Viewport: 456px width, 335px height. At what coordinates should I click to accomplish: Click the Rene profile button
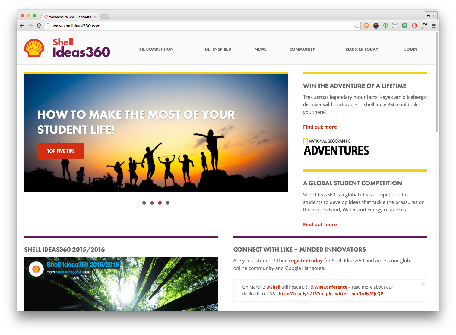[431, 16]
